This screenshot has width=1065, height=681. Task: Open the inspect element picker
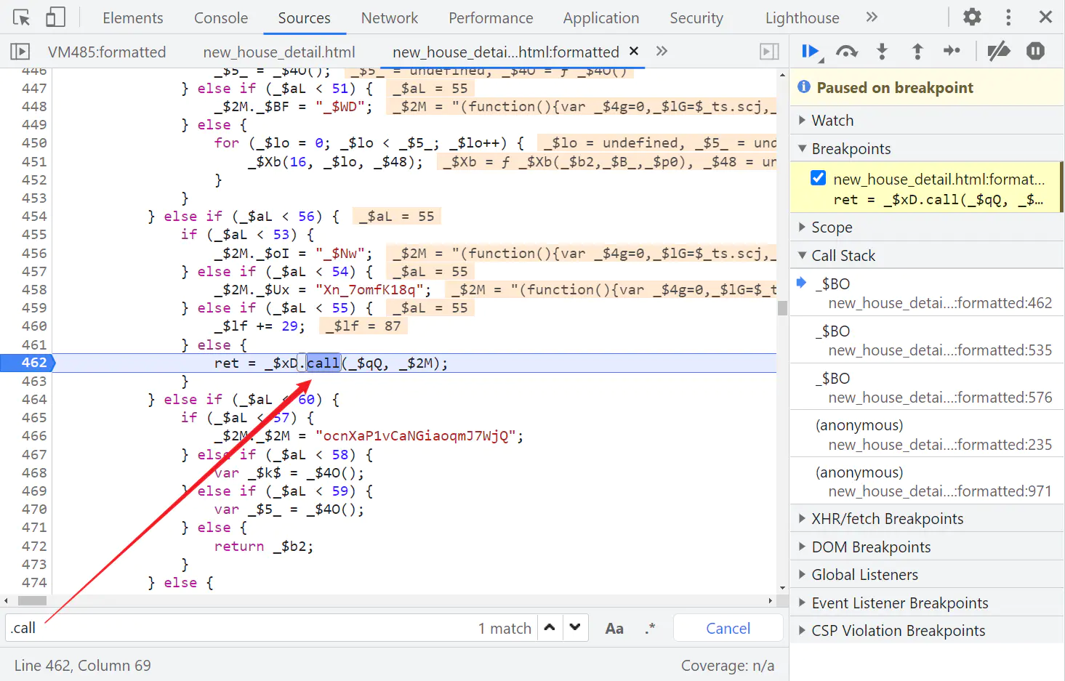click(x=22, y=17)
